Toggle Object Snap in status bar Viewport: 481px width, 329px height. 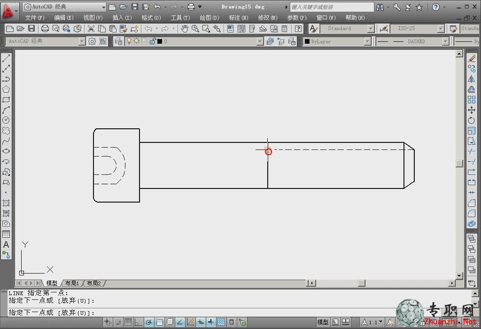(x=159, y=322)
